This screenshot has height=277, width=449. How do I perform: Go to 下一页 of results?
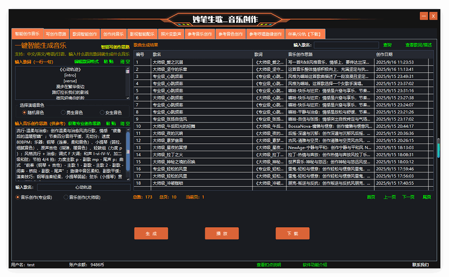408,197
